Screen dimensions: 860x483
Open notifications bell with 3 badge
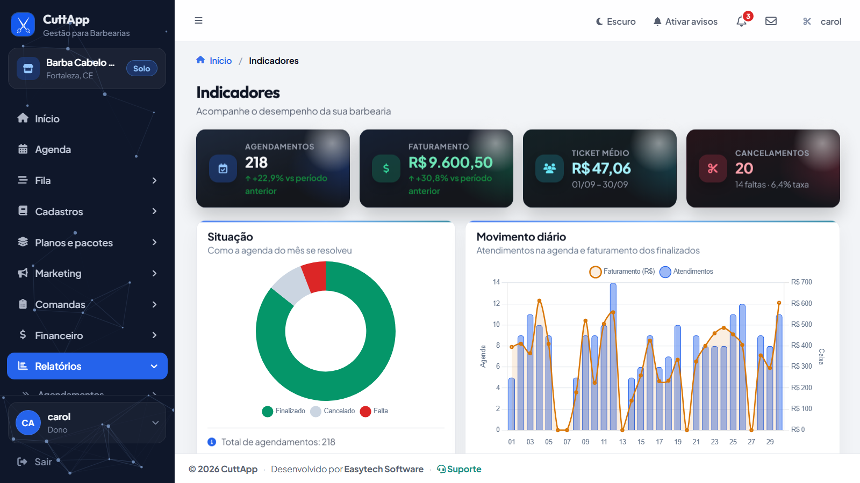pyautogui.click(x=742, y=21)
